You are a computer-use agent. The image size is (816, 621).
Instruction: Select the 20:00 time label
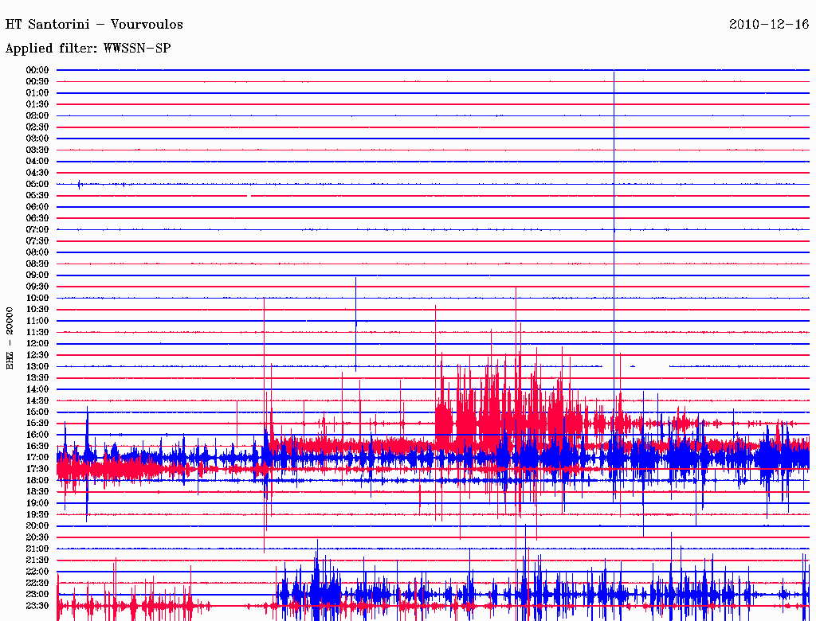coord(37,526)
